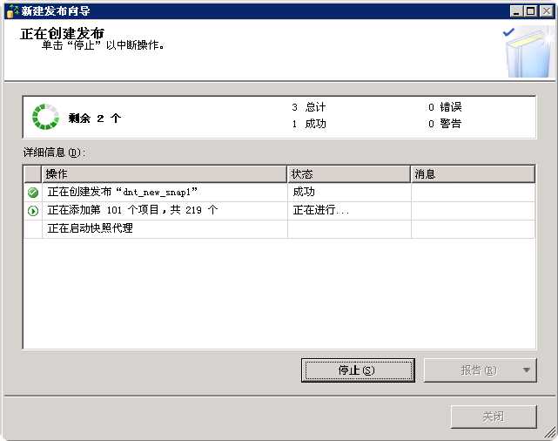This screenshot has width=558, height=441.
Task: Click the 停止(S) button
Action: point(358,370)
